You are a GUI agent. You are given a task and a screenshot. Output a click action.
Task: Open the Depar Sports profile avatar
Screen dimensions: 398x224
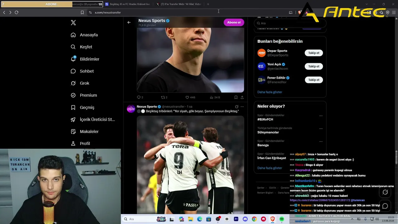pyautogui.click(x=261, y=53)
